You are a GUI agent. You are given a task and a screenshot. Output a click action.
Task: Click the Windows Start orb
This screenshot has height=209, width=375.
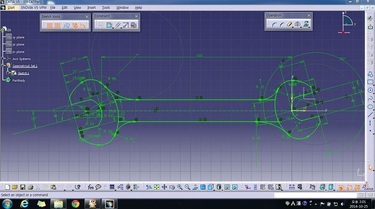pos(7,204)
